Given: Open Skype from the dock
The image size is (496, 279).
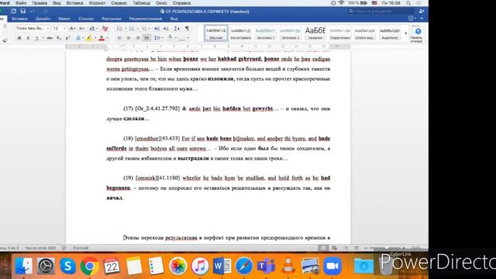Looking at the screenshot, I should [67, 266].
